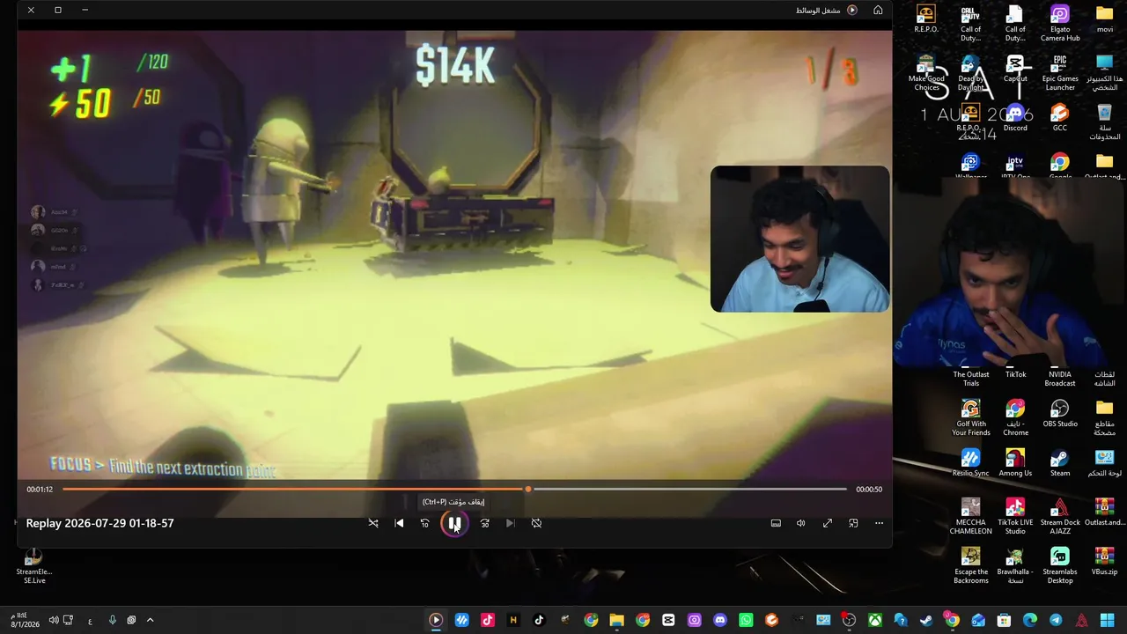Viewport: 1127px width, 634px height.
Task: Go to the media player home
Action: point(878,10)
